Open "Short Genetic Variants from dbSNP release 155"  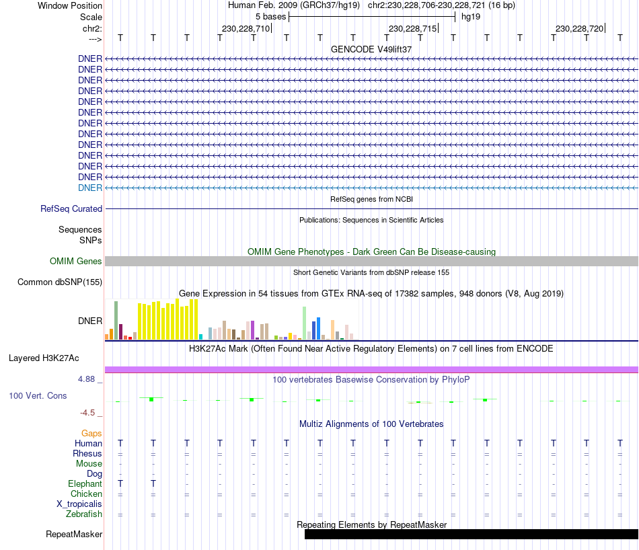pos(371,272)
